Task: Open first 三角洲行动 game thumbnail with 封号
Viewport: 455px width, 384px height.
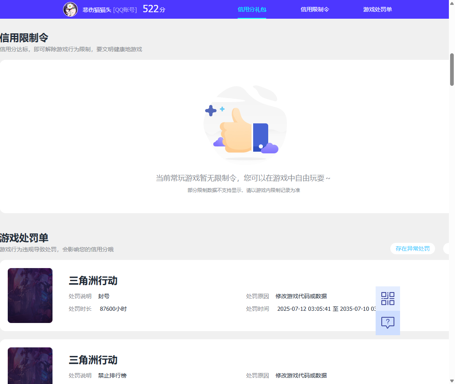Action: point(30,295)
